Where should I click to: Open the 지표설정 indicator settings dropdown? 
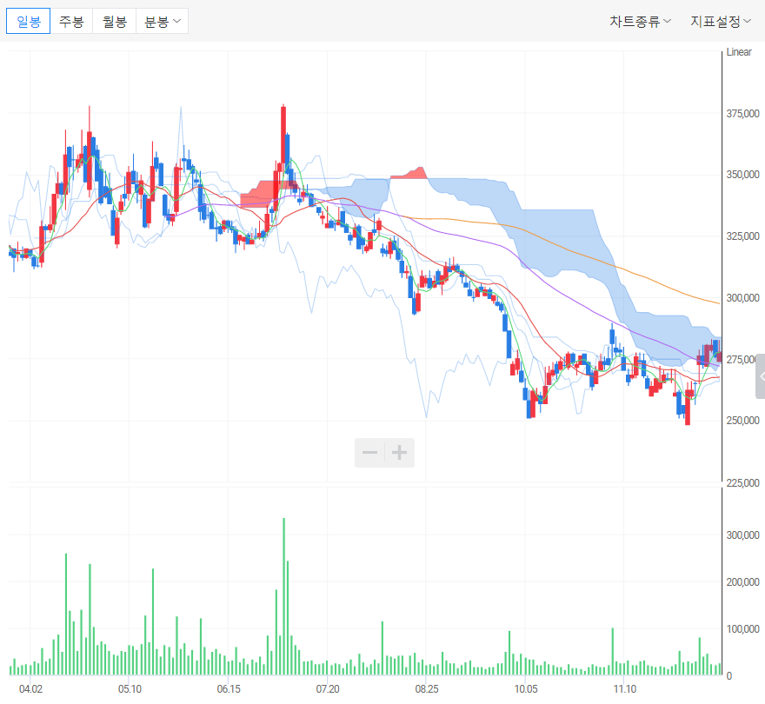(x=720, y=21)
